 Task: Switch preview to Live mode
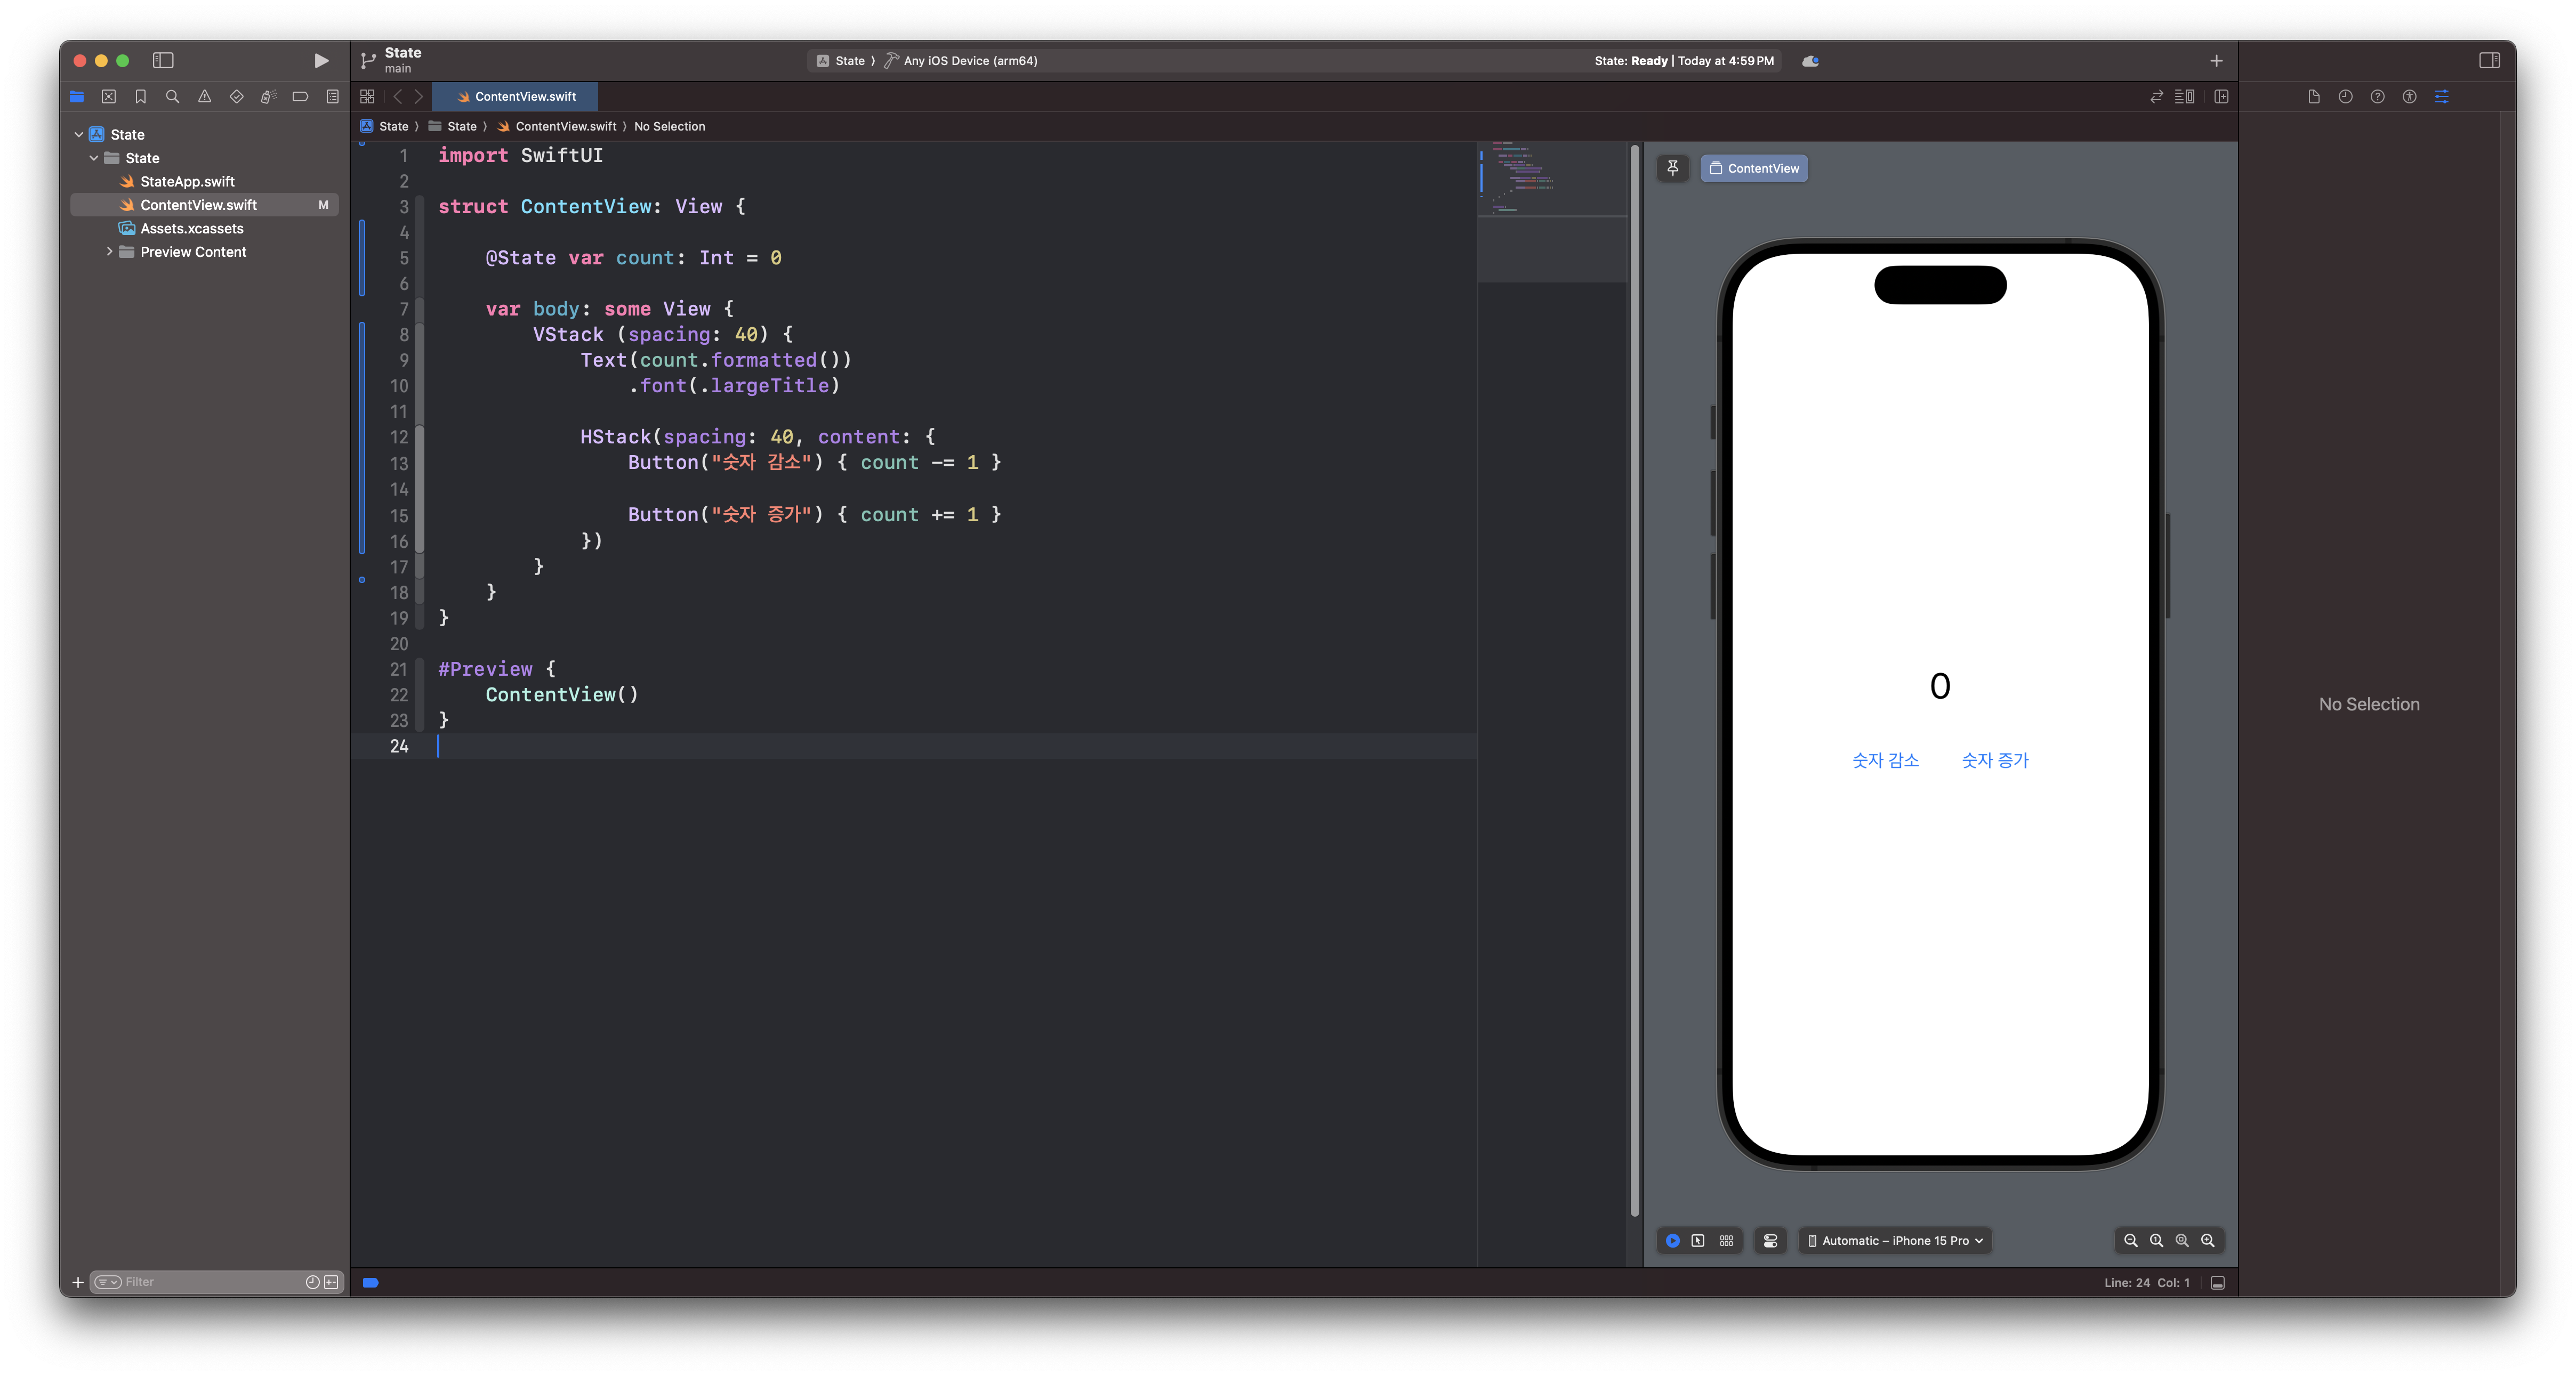[x=1672, y=1240]
